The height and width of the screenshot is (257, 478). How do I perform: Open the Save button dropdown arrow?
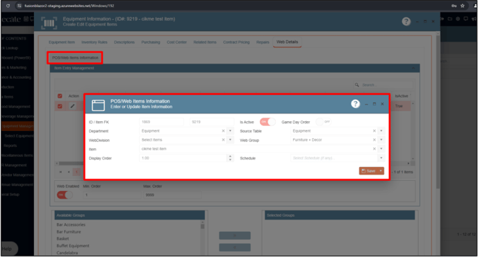point(381,171)
